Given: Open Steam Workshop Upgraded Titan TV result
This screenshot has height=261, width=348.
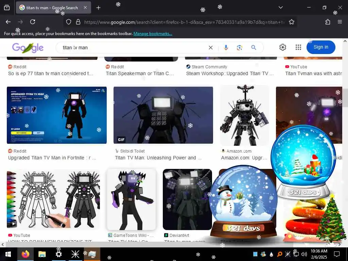Looking at the screenshot, I should pos(230,73).
